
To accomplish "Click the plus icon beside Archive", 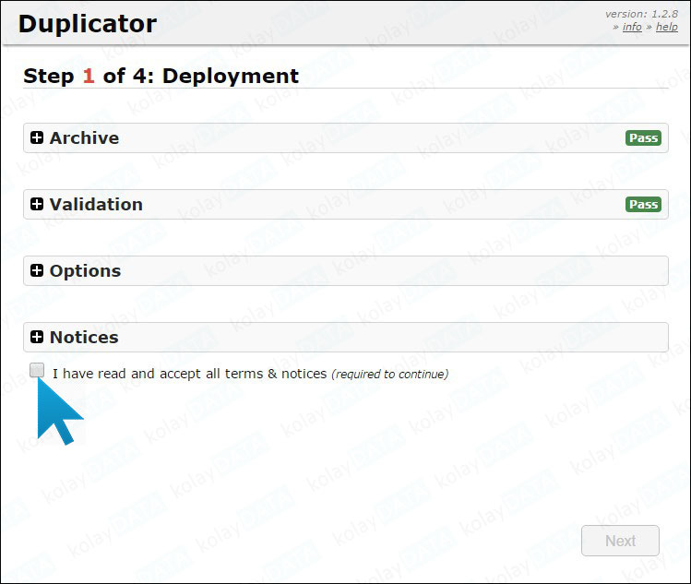I will click(x=37, y=138).
